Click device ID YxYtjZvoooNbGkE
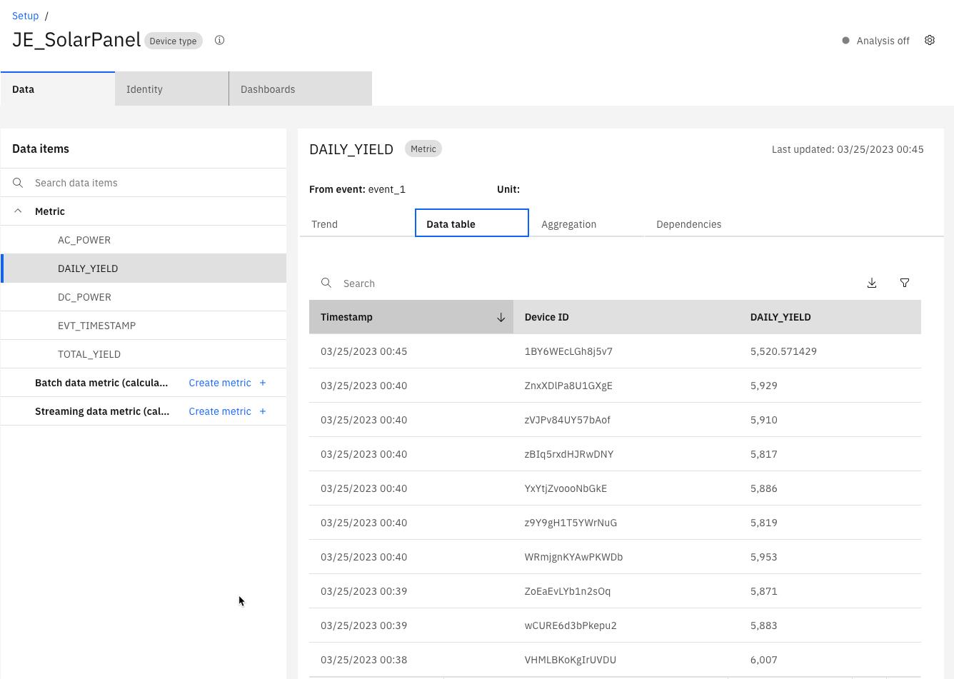Image resolution: width=954 pixels, height=679 pixels. [566, 488]
